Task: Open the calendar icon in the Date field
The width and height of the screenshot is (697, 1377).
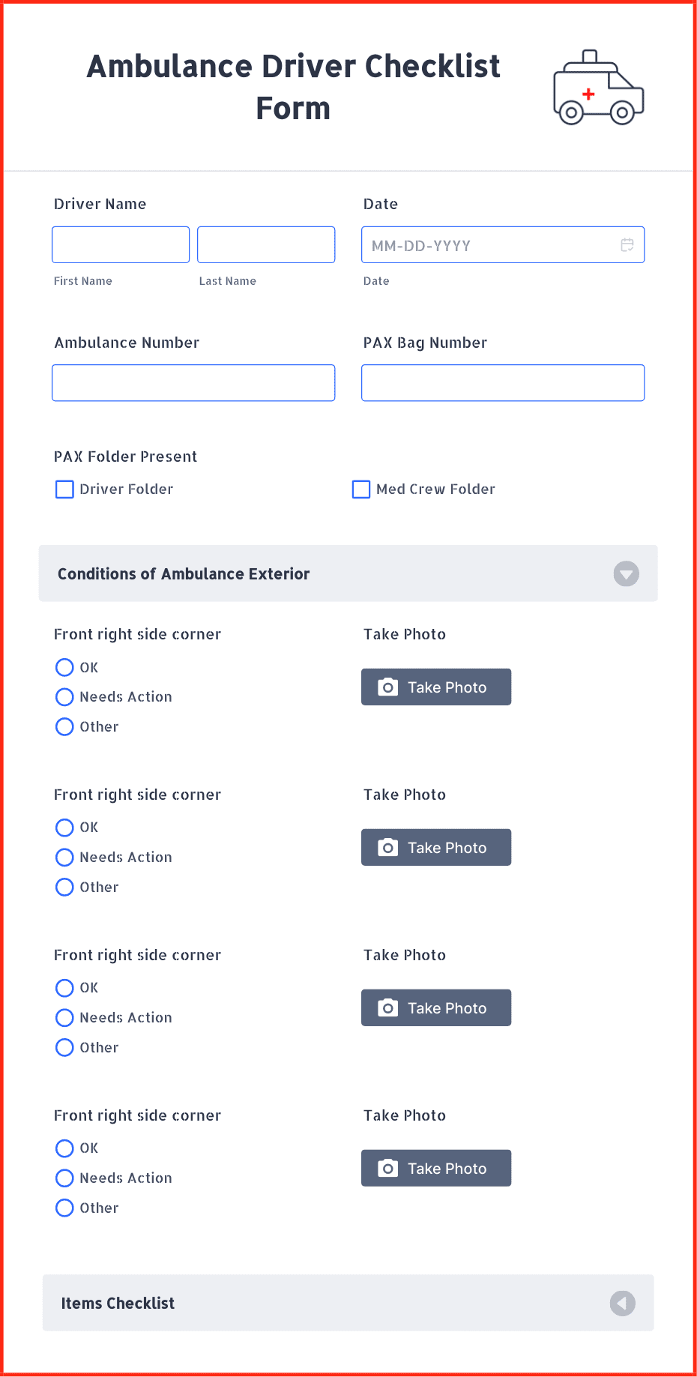Action: 627,244
